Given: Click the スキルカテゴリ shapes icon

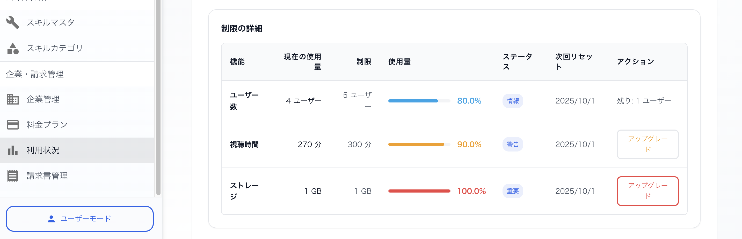Looking at the screenshot, I should click(12, 48).
